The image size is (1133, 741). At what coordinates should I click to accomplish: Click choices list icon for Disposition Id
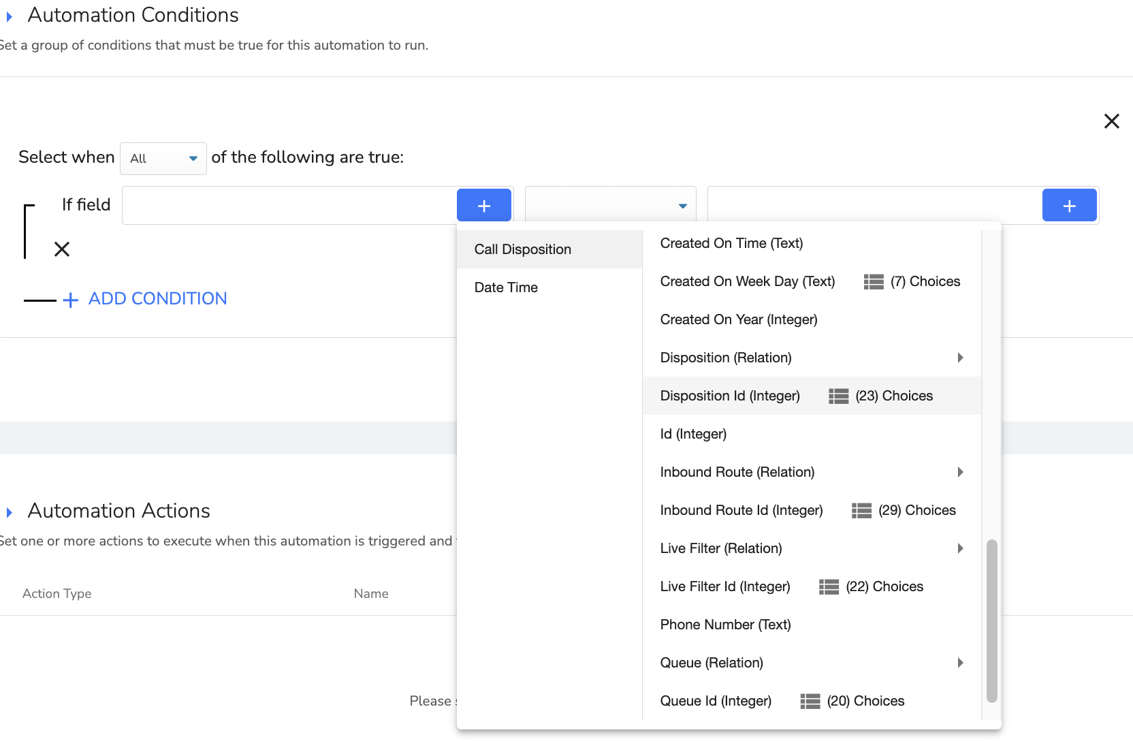point(838,396)
